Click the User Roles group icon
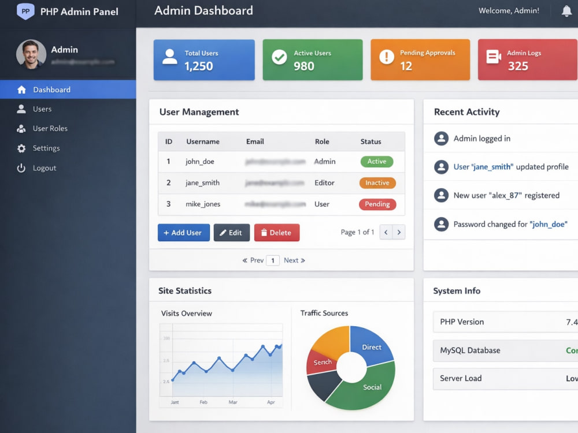Screen dimensions: 578x433 click(21, 129)
